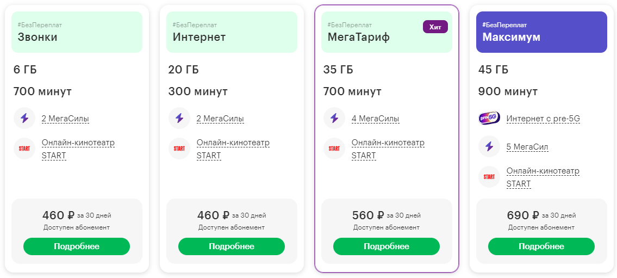Click the START logo in the Интернет card
Viewport: 617px width, 278px height.
coord(179,149)
